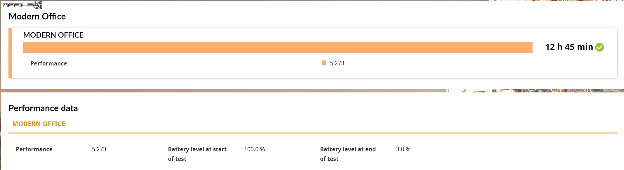624x170 pixels.
Task: Click the green checkmark validity icon
Action: pyautogui.click(x=599, y=47)
